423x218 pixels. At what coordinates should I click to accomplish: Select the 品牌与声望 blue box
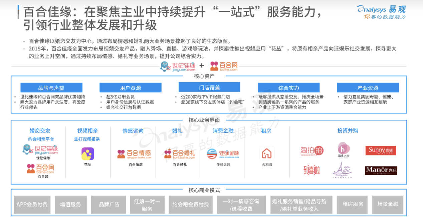click(x=51, y=88)
